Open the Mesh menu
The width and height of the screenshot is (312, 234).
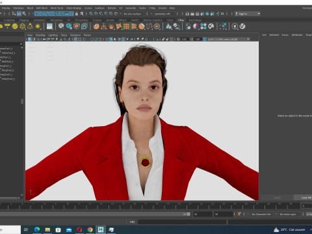pos(30,8)
